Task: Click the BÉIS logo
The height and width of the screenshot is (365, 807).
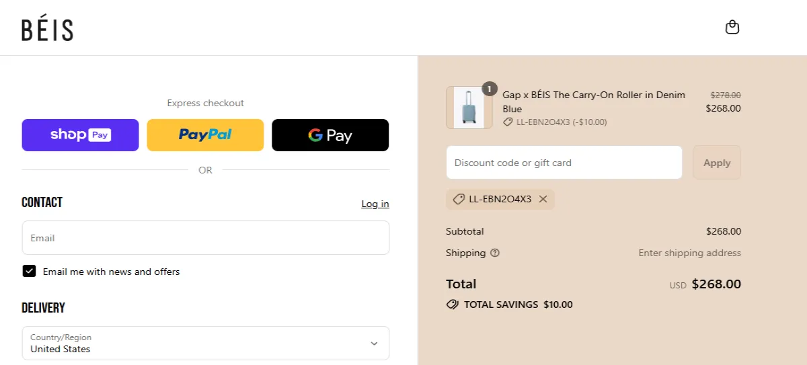Action: coord(47,30)
